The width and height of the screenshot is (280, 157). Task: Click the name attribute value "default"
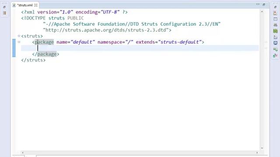coord(83,42)
